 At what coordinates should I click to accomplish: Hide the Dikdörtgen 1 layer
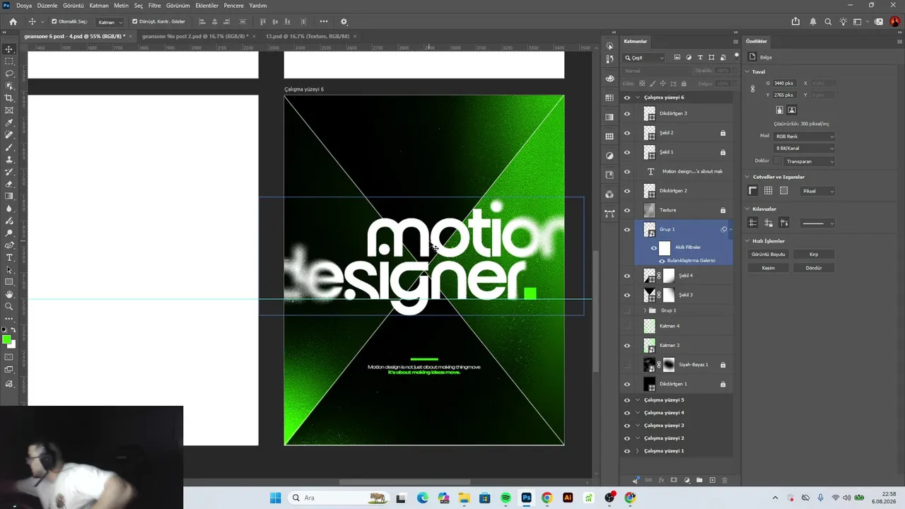point(626,384)
